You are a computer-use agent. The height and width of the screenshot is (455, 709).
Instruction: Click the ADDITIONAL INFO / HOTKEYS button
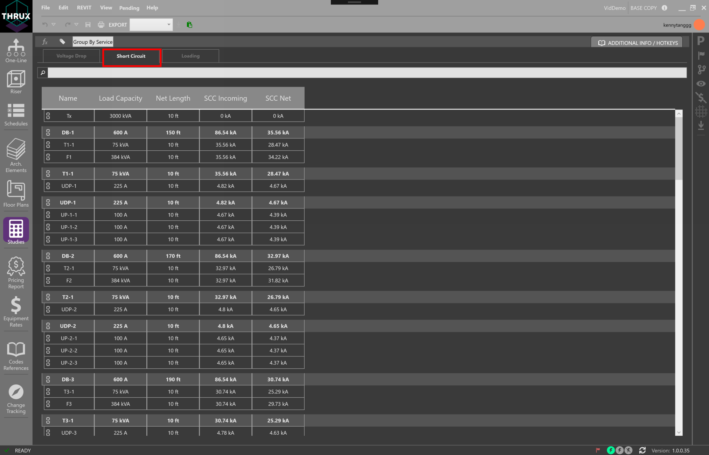[x=637, y=42]
